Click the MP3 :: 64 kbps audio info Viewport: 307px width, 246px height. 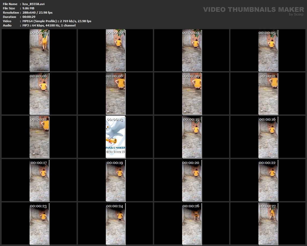[49, 25]
